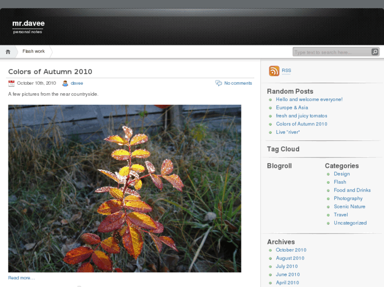Open the Europe & Asia post

coord(292,108)
